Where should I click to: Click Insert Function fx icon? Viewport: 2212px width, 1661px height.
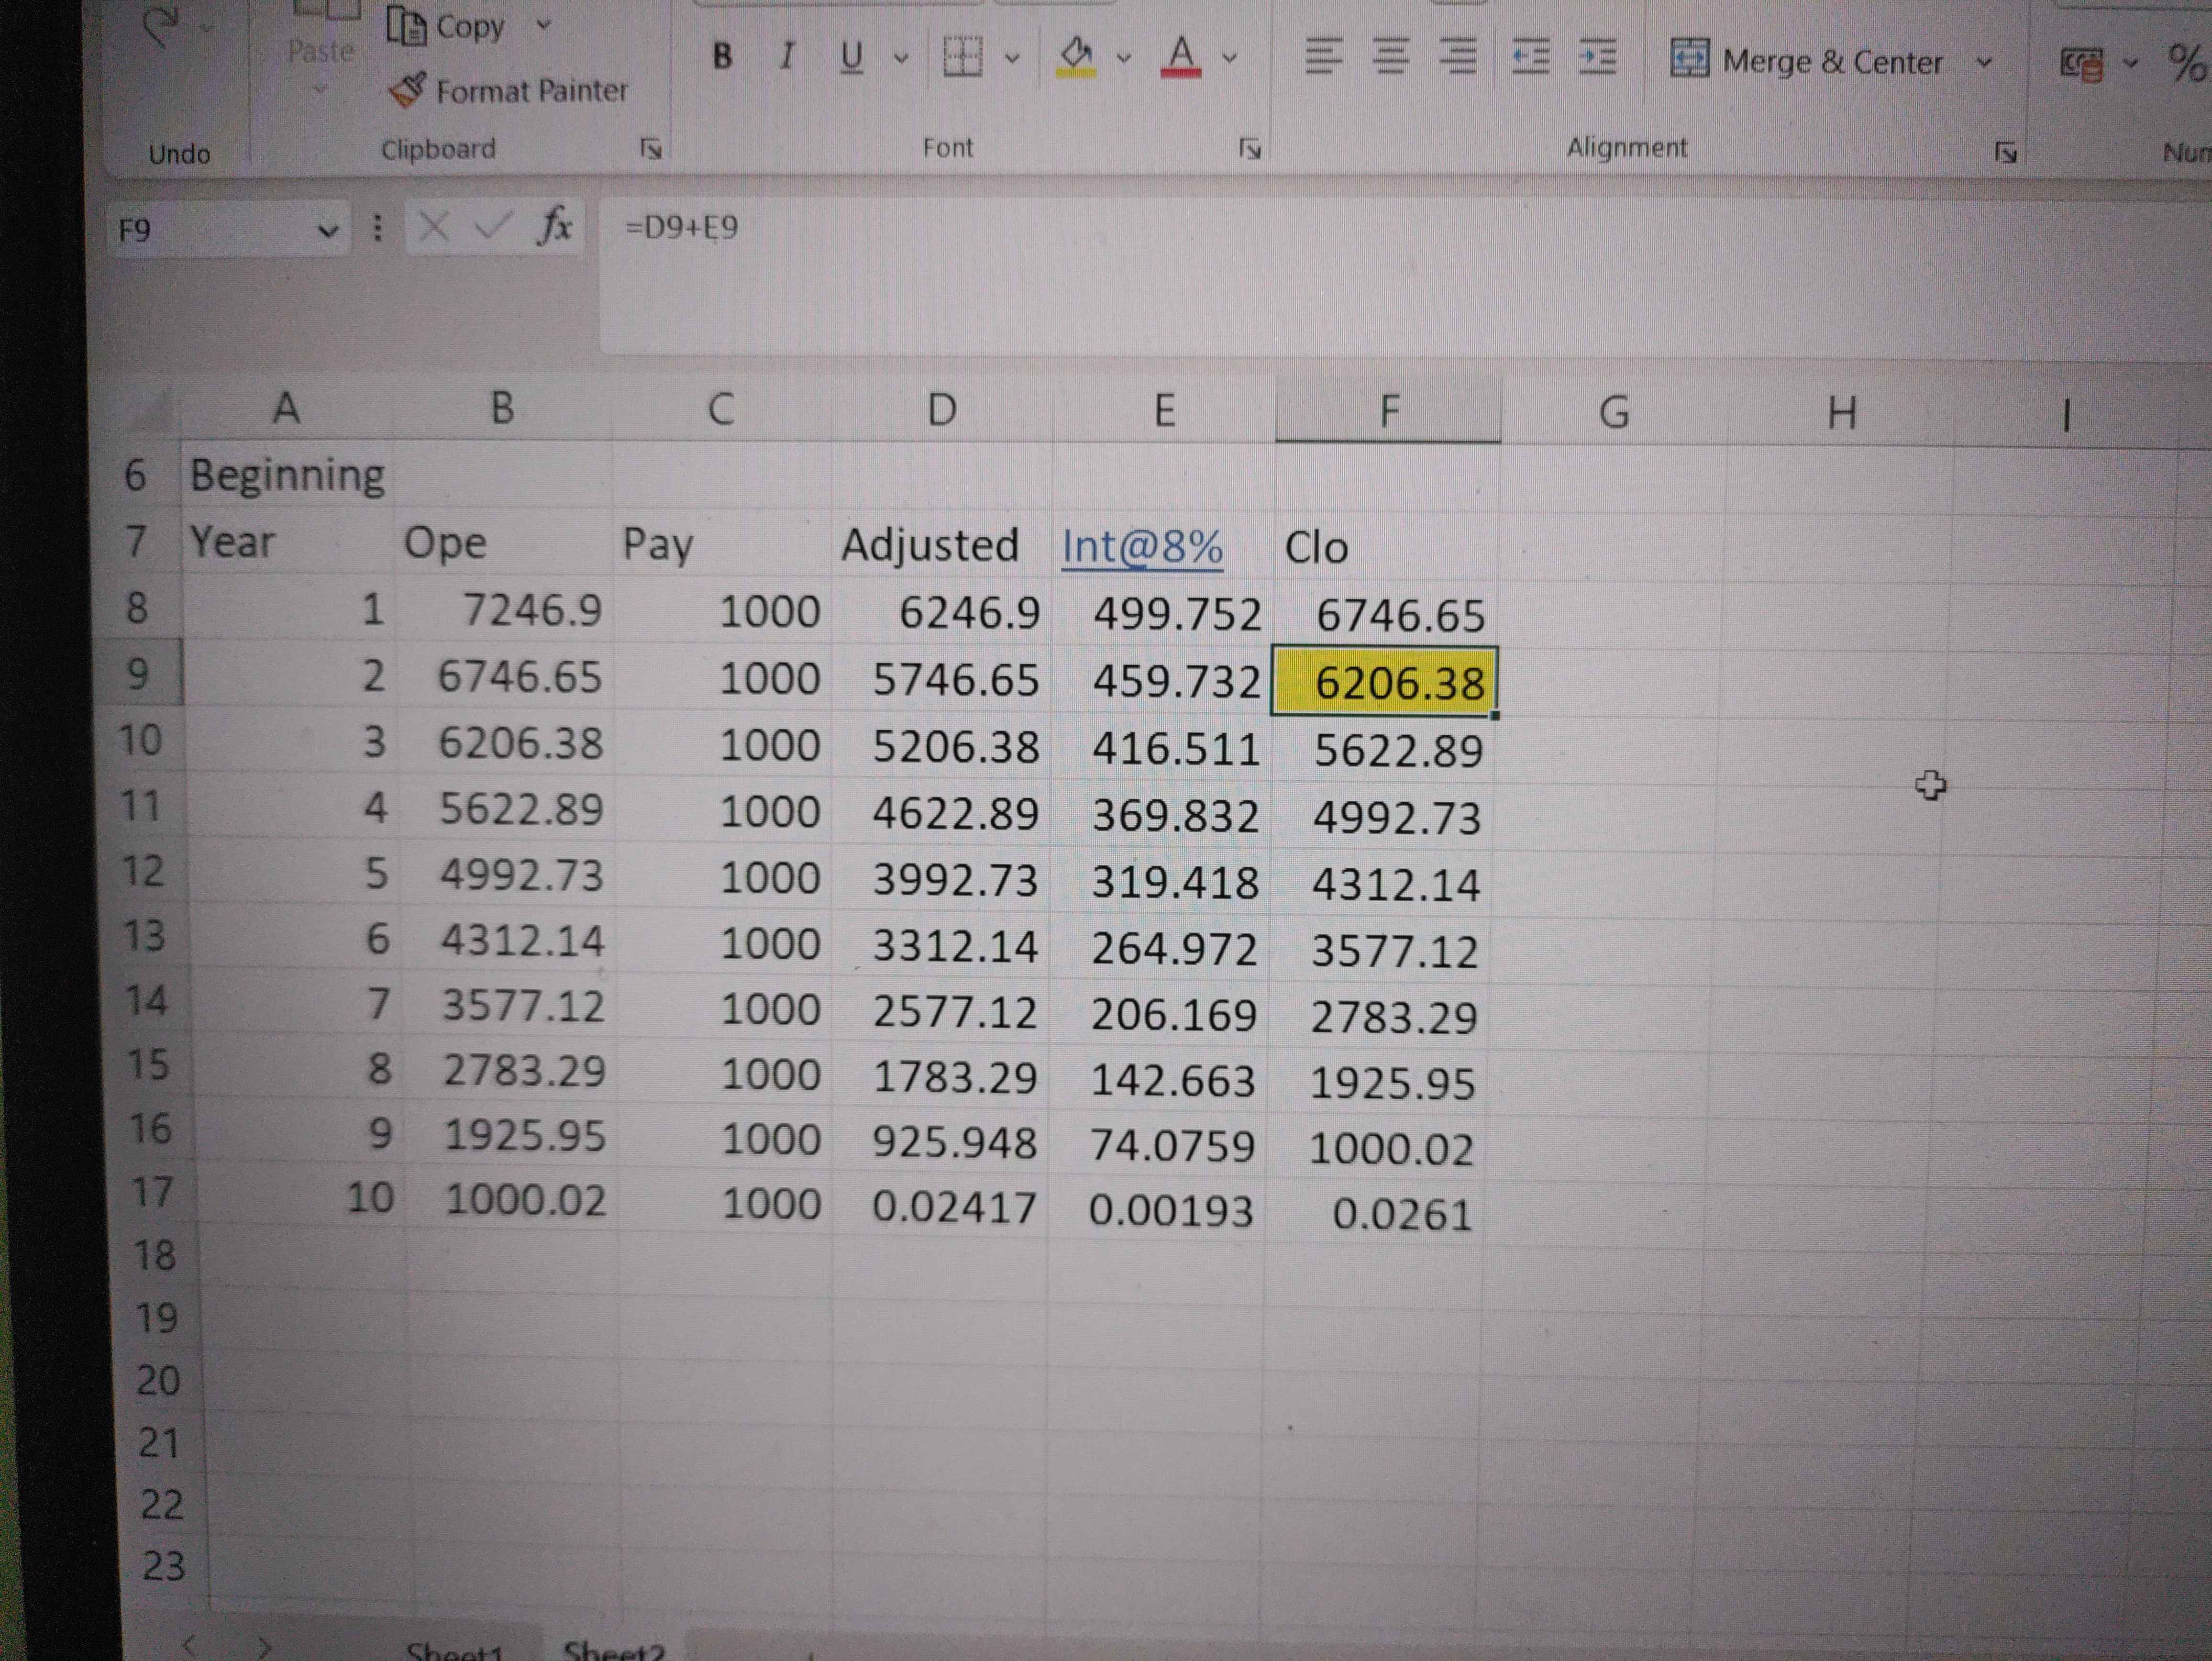tap(554, 226)
